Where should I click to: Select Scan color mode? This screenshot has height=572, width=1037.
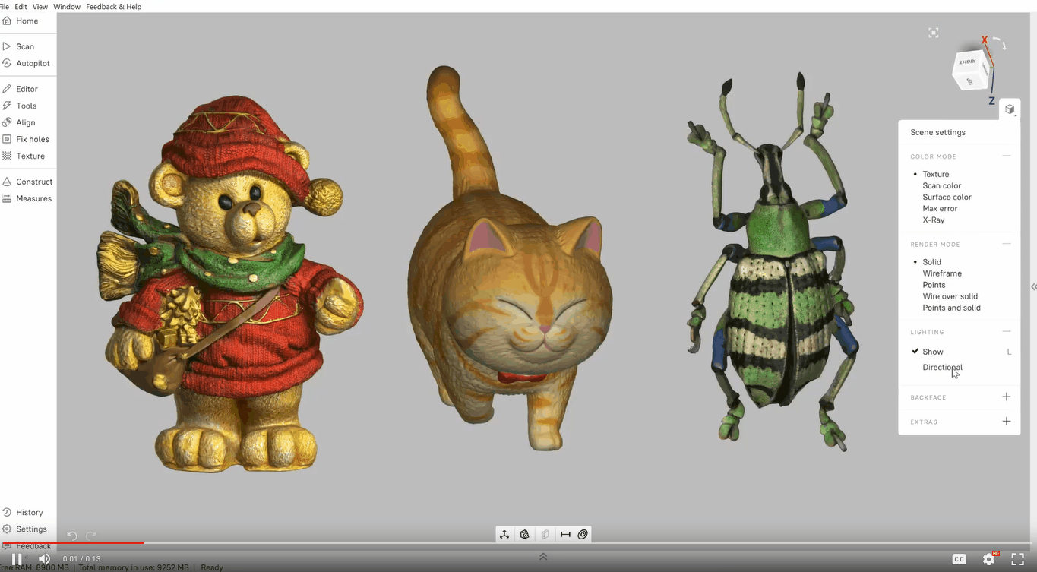942,185
